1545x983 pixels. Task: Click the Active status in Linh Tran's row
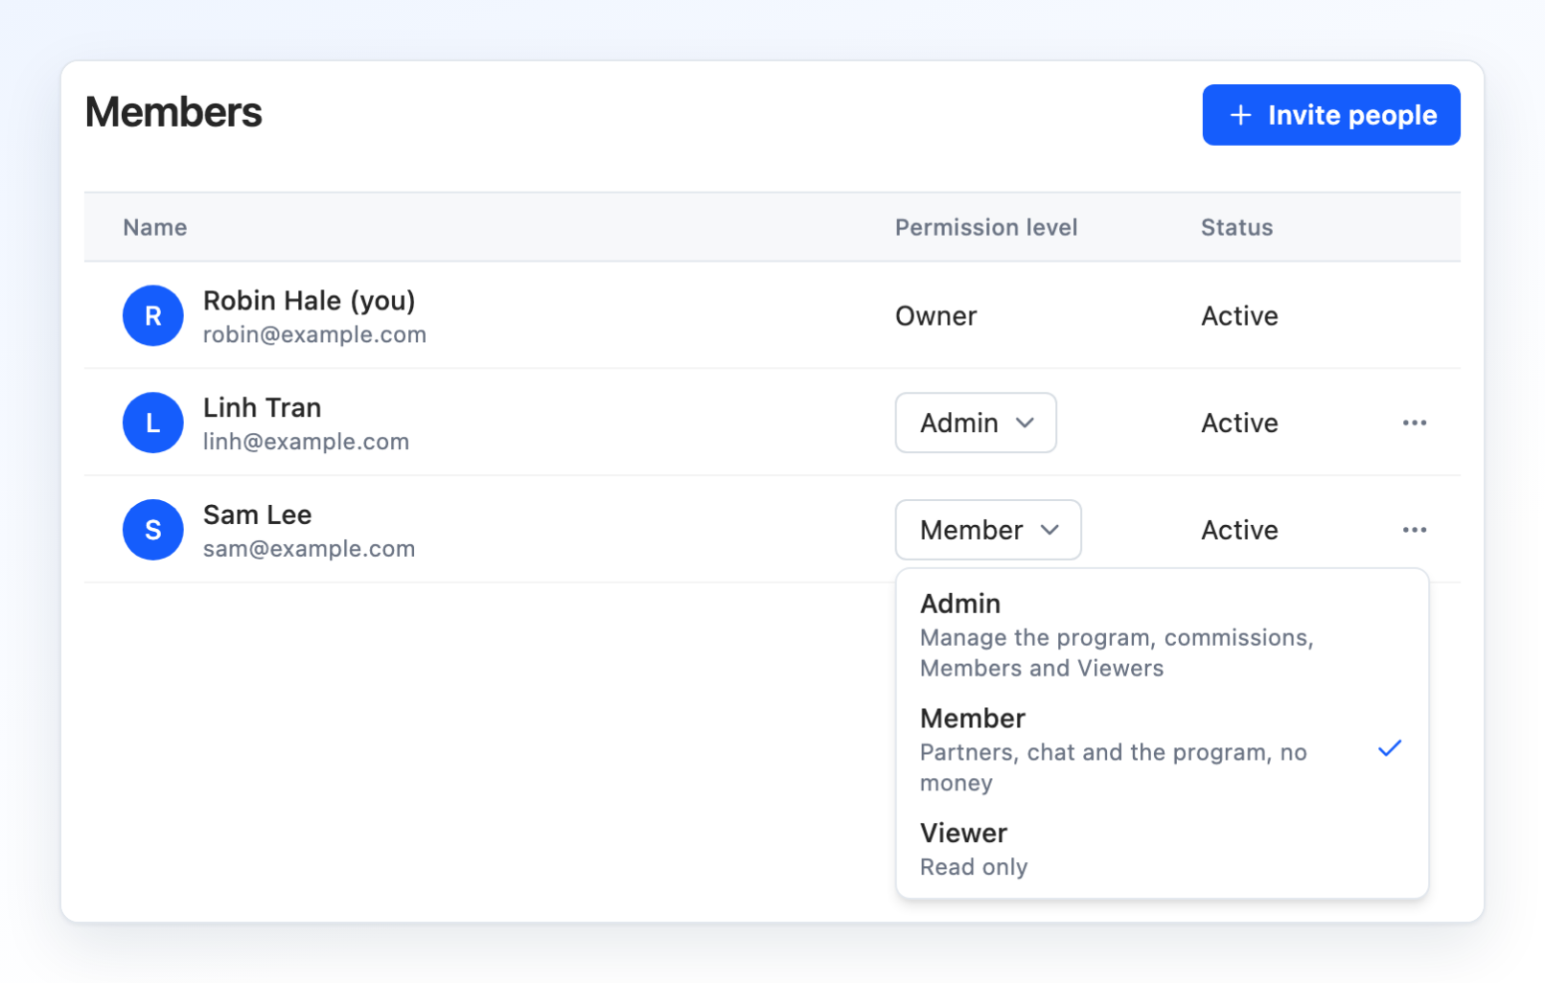1239,423
